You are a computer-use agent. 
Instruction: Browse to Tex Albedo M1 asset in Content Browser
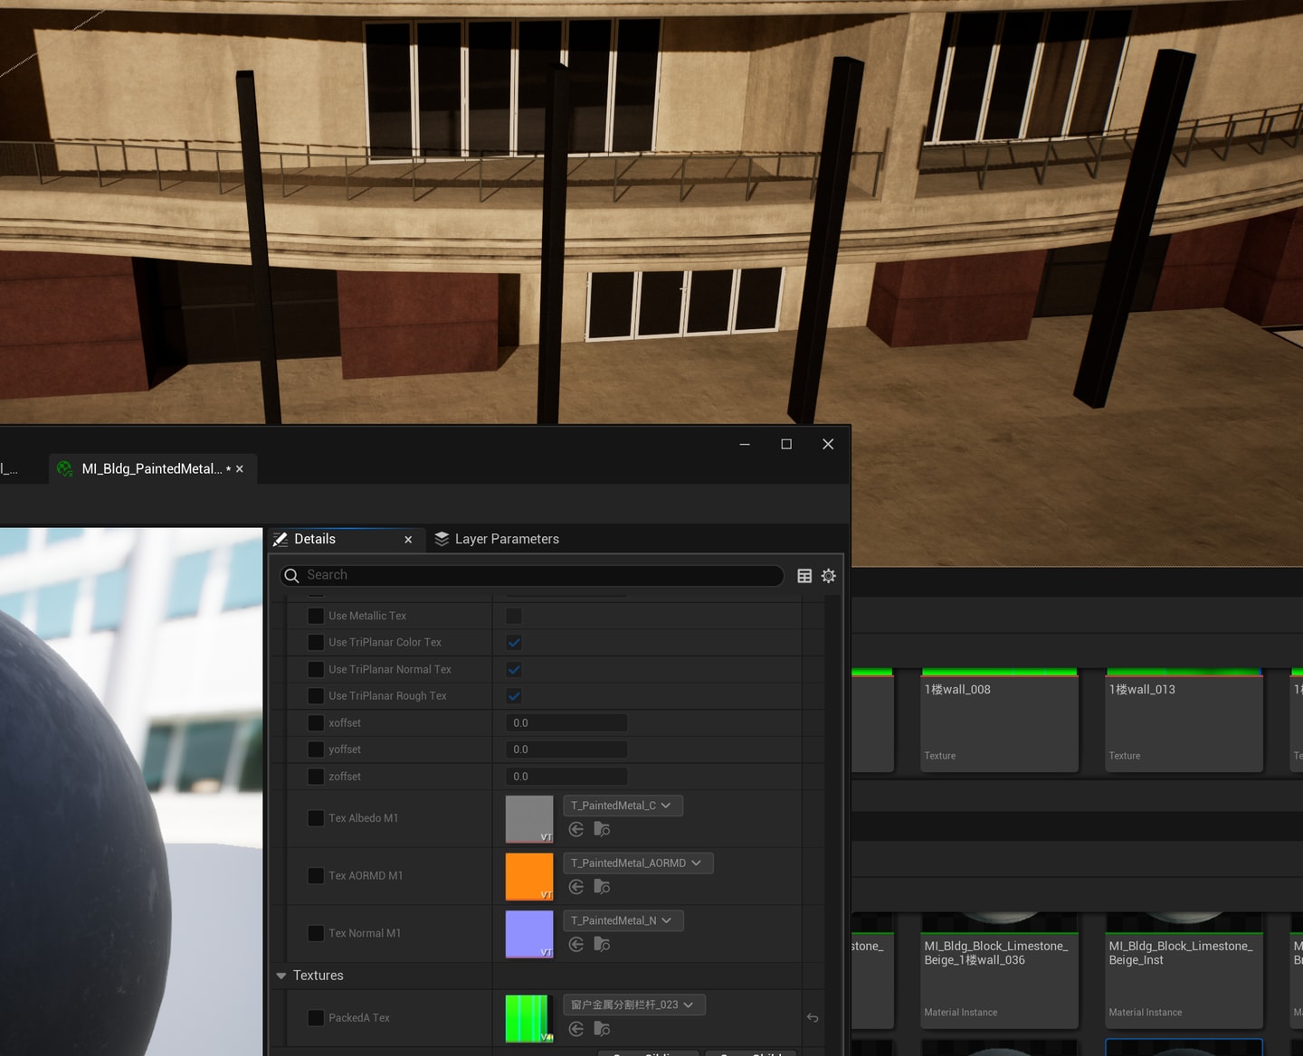pyautogui.click(x=602, y=829)
